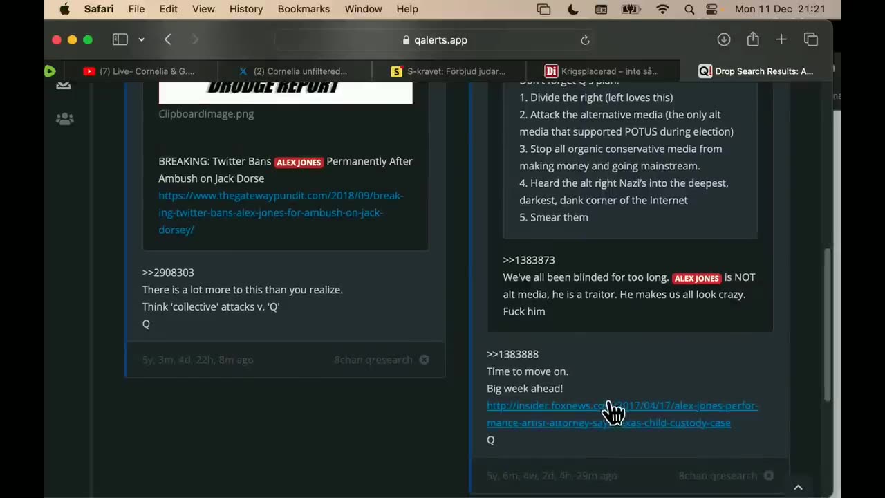The image size is (885, 498).
Task: Click the inbox tray sidebar icon
Action: 64,85
